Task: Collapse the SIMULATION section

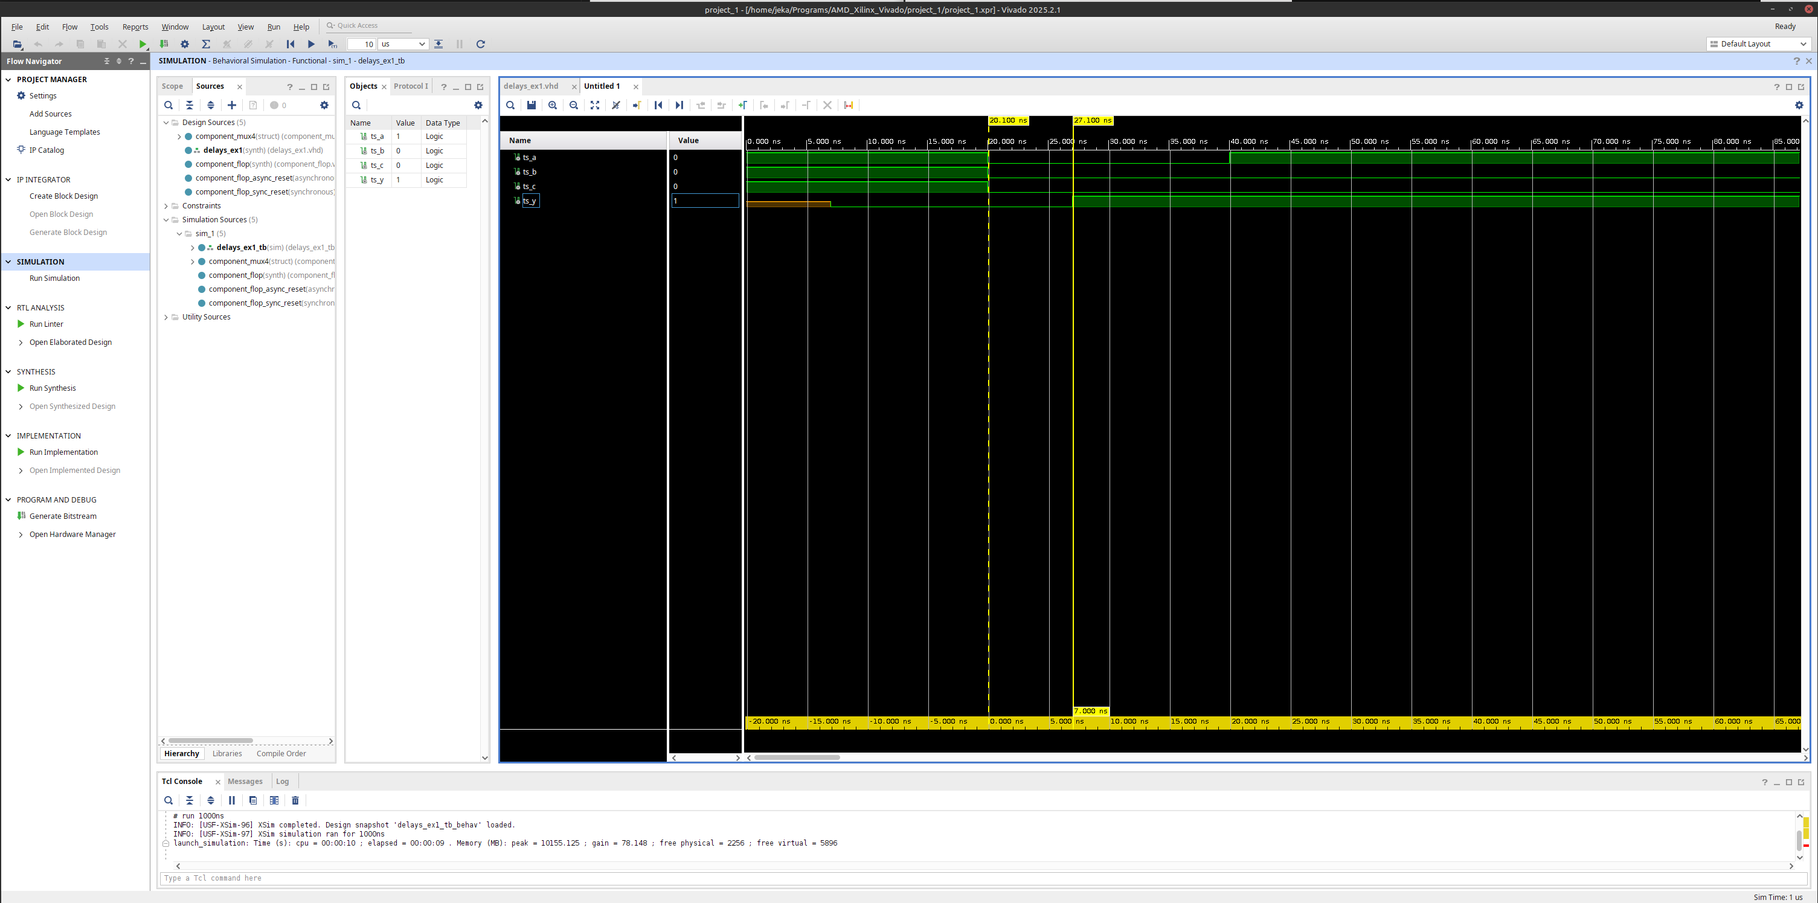Action: [8, 262]
